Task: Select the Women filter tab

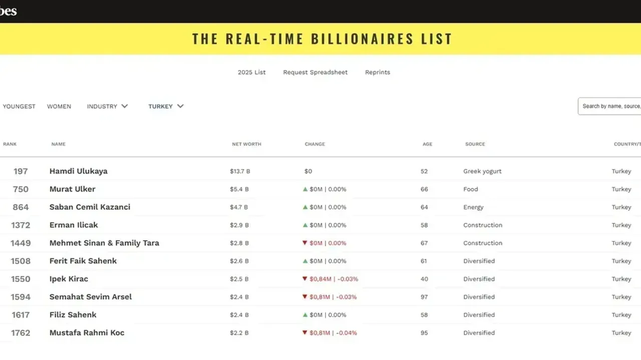Action: [59, 106]
